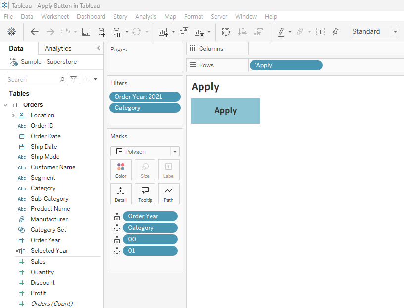Click the Order Year: 2021 filter pill
Viewport: 404px width, 308px height.
(x=145, y=97)
